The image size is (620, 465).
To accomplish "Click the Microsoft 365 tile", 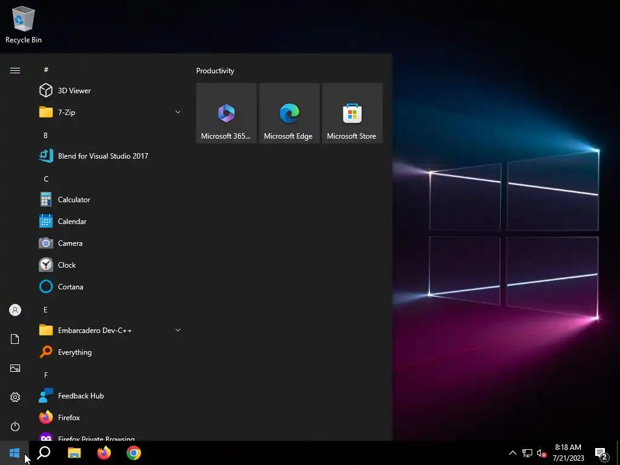I will click(x=226, y=113).
